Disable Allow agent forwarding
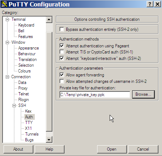Viewport: 162px width, 156px height. point(62,75)
